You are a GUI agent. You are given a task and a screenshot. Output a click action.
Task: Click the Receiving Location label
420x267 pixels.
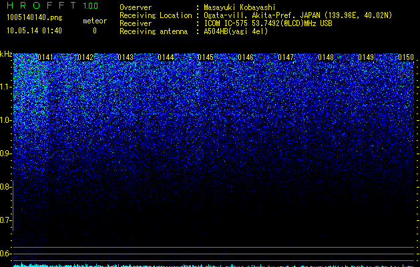[156, 15]
